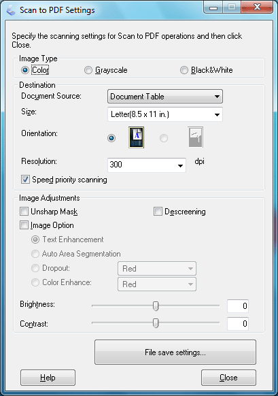The height and width of the screenshot is (396, 278).
Task: Click the Brightness slider handle
Action: click(x=156, y=306)
